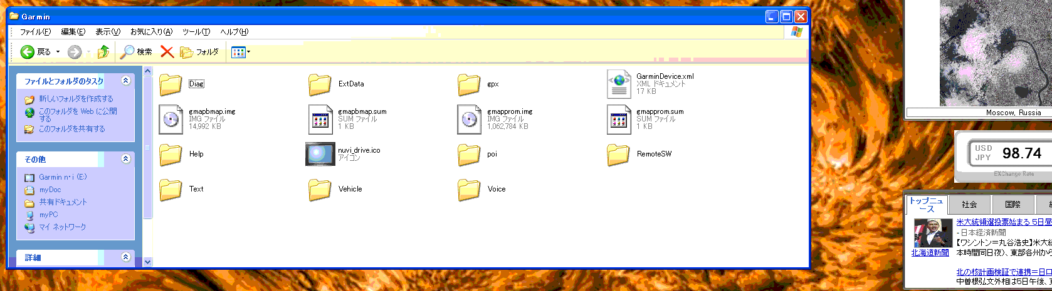Select the Text folder icon
The image size is (1052, 291).
[170, 189]
